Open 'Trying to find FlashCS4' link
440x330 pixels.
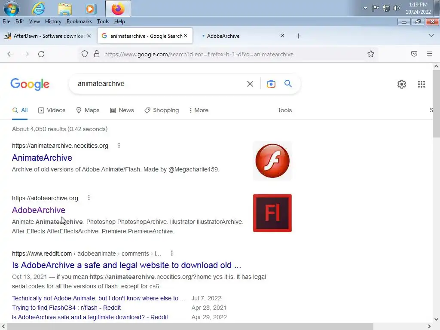(x=67, y=308)
